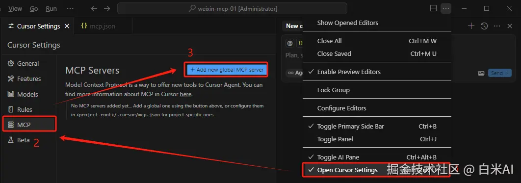Screen dimensions: 521x183
Task: Click the Send button in chat
Action: (x=499, y=73)
